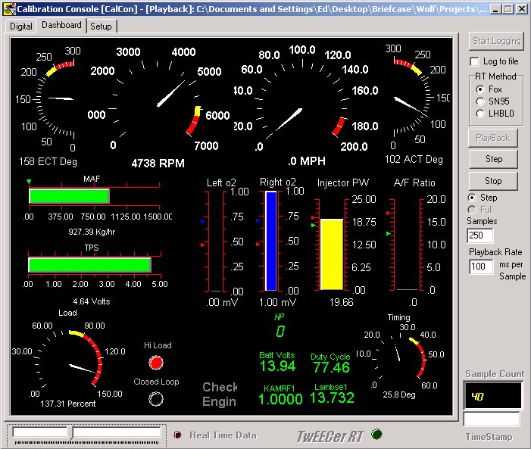Click the 927.39 Kg/hr MAF value
Screen dimensions: 531x449
(x=92, y=232)
